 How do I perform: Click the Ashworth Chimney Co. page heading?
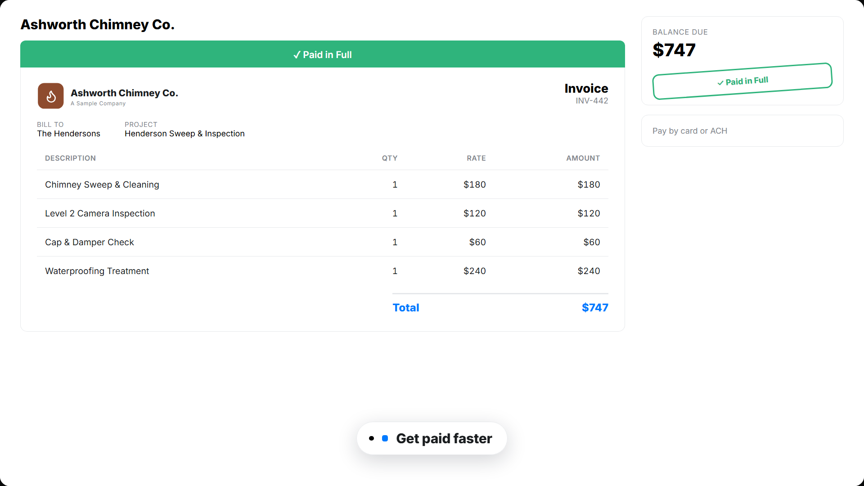pos(98,24)
